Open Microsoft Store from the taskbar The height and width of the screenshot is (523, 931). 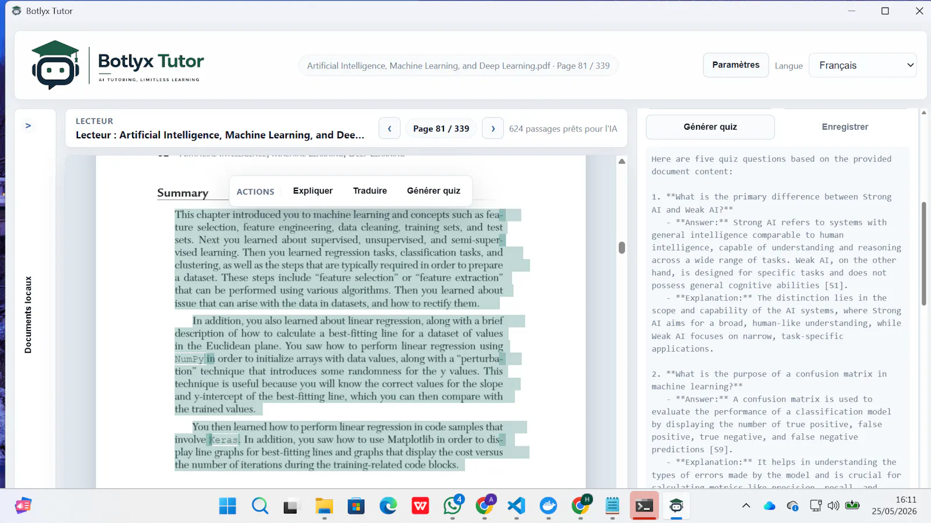pos(356,506)
